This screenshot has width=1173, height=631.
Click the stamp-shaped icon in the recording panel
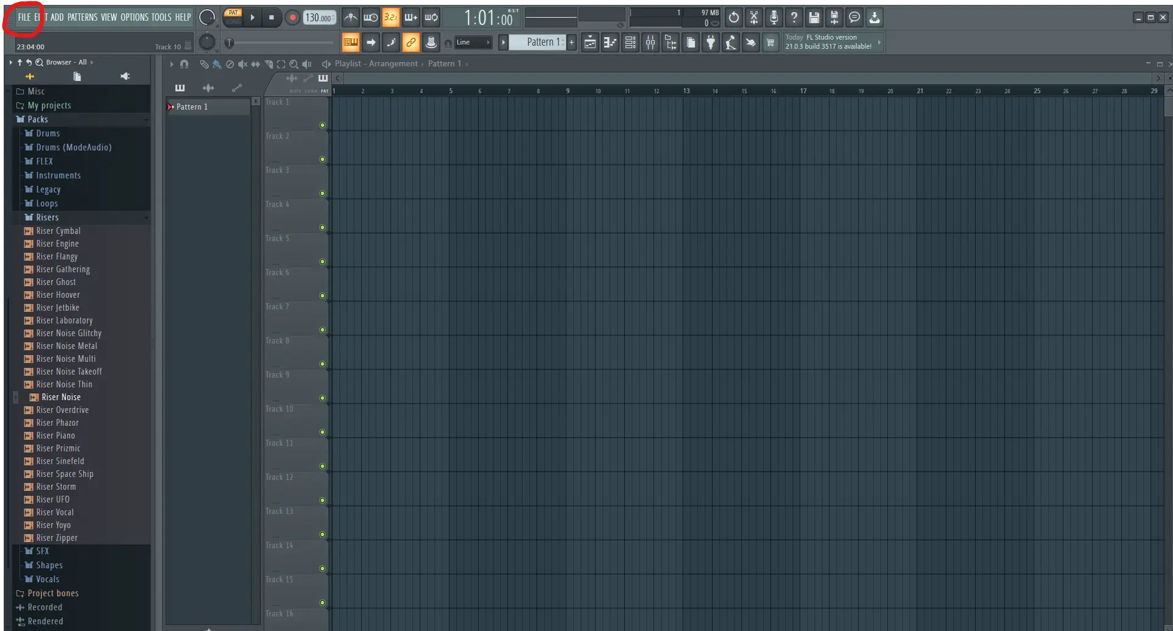pyautogui.click(x=431, y=42)
